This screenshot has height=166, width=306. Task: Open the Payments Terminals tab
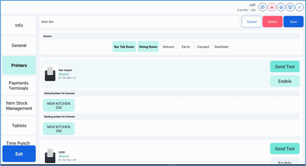(19, 85)
